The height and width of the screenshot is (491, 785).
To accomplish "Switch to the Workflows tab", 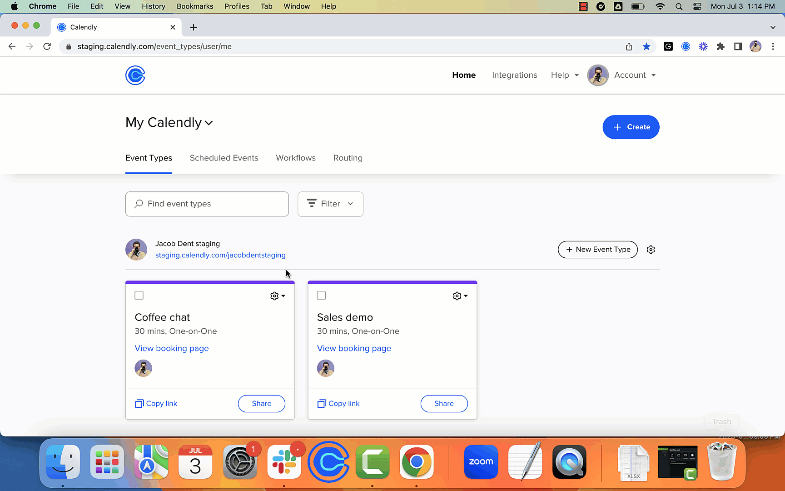I will [x=296, y=158].
